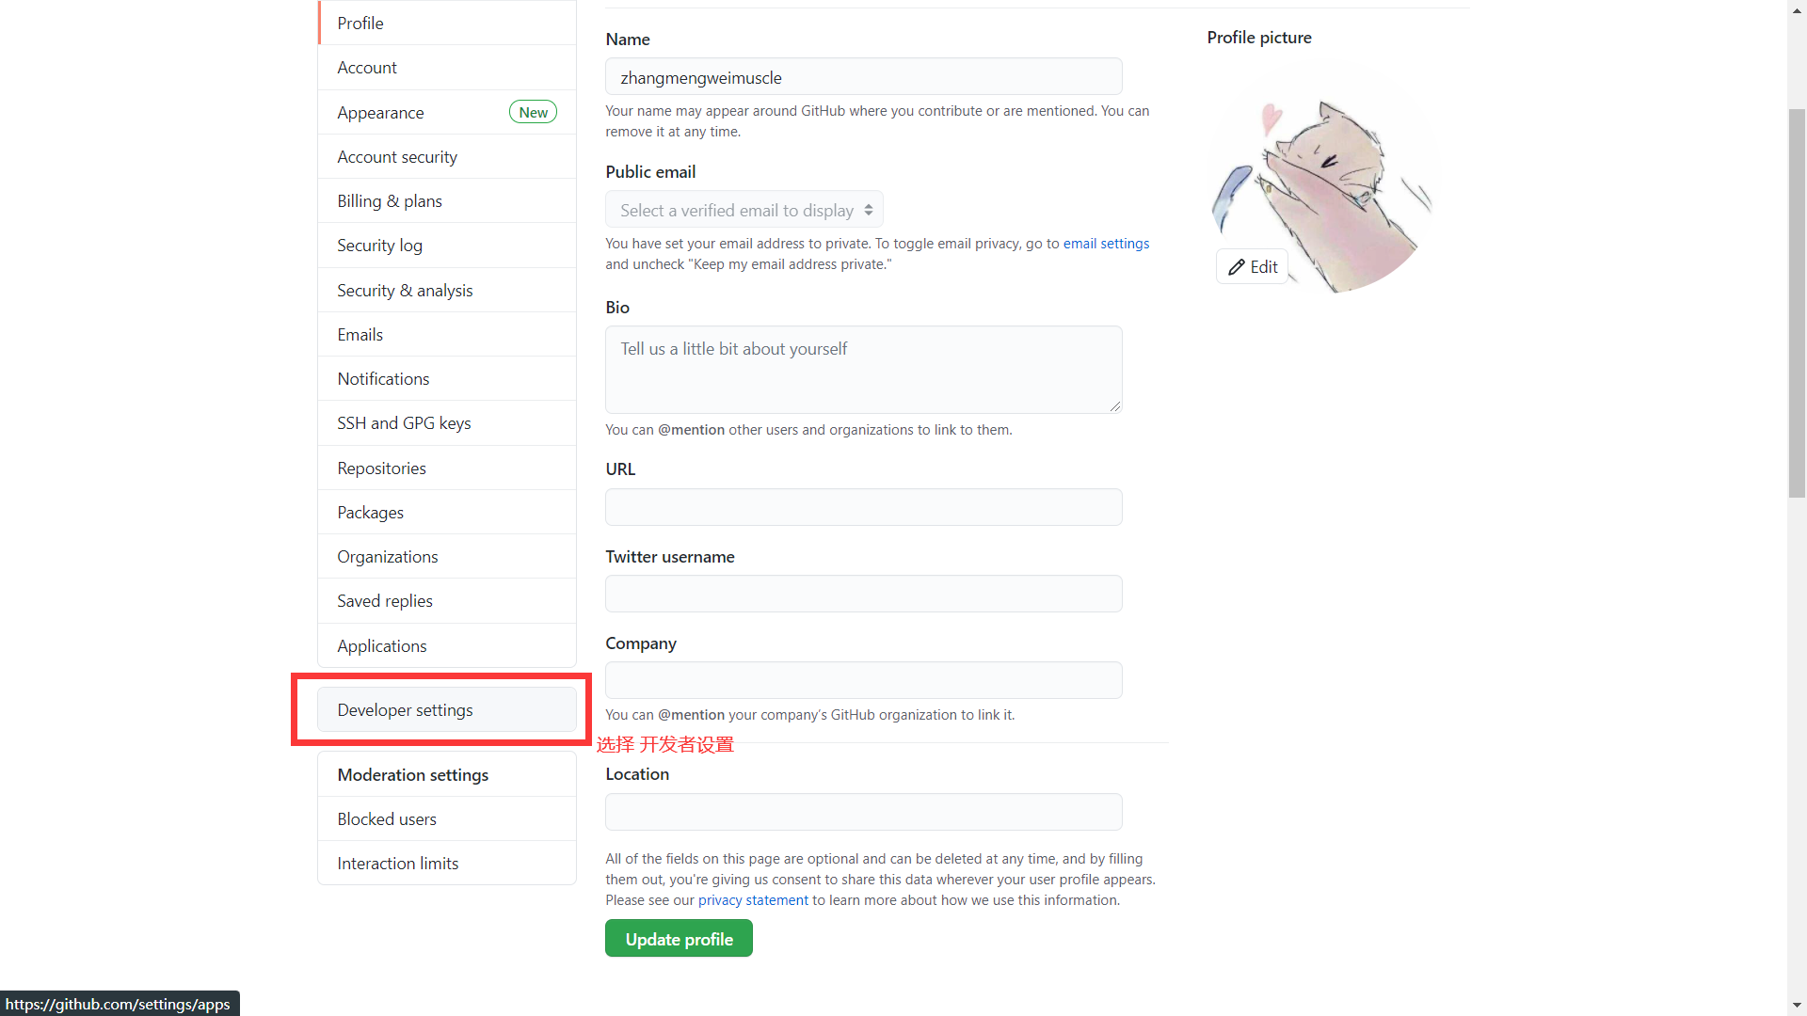1807x1016 pixels.
Task: Click into the Name text field
Action: (863, 76)
